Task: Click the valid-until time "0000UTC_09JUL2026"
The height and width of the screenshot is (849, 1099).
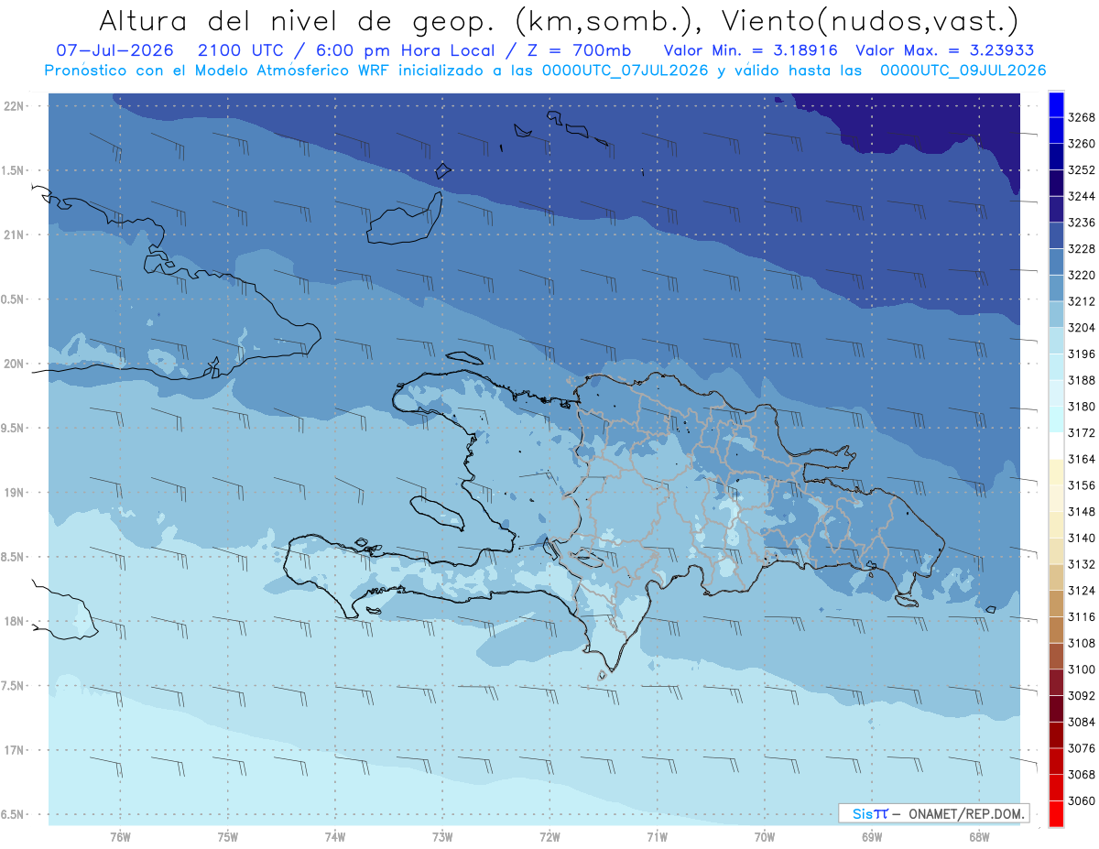Action: pos(963,70)
